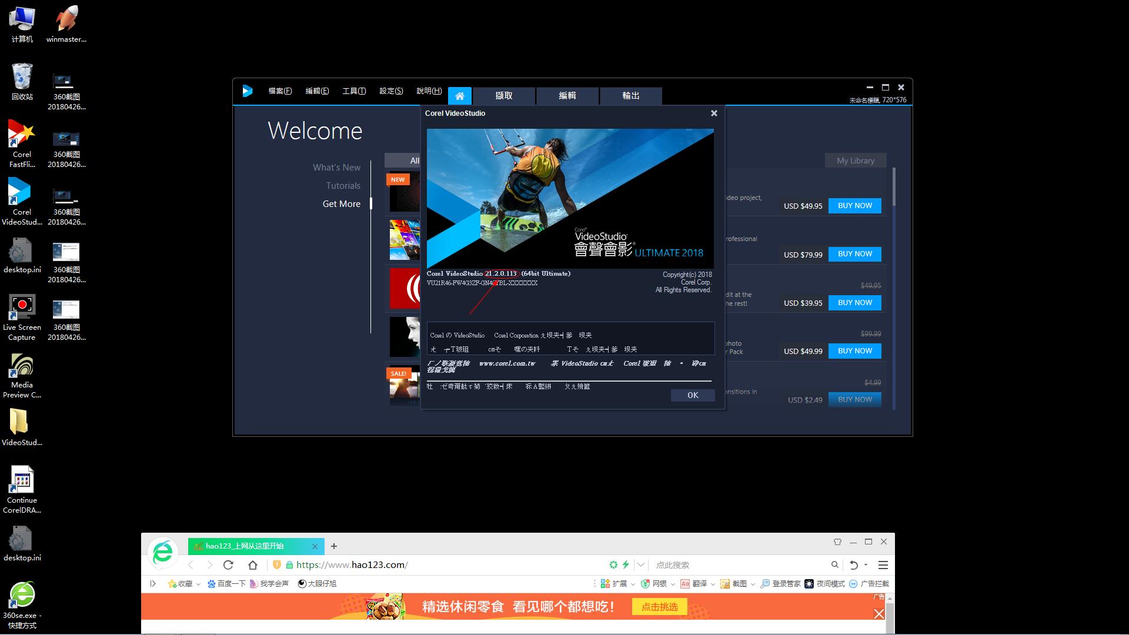Click the undo-close-tab icon in browser

click(x=854, y=565)
